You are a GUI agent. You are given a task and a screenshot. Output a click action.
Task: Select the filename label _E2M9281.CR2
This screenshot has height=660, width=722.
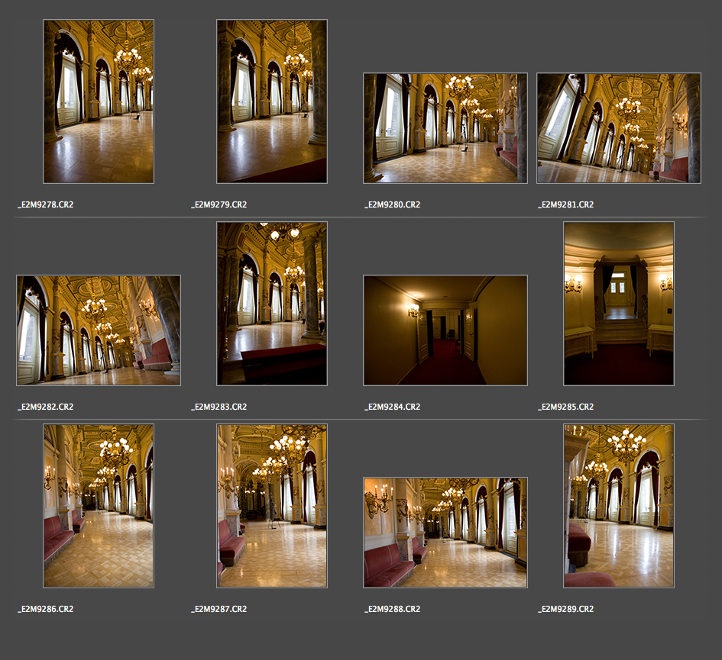pos(566,204)
